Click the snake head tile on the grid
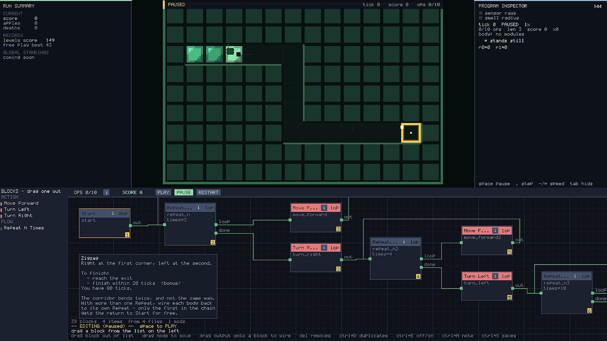Viewport: 607px width, 341px height. (x=234, y=54)
